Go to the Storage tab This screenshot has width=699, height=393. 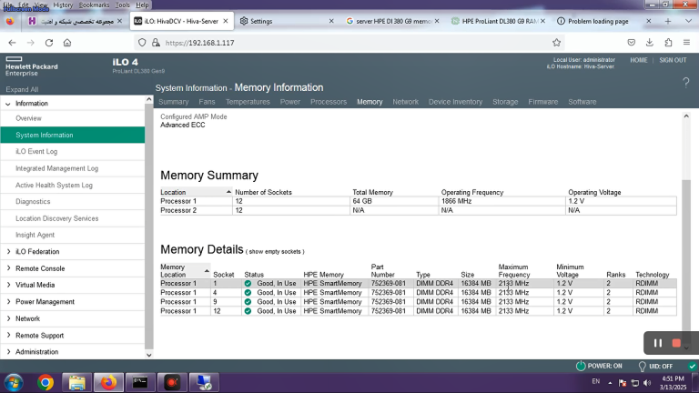point(505,102)
